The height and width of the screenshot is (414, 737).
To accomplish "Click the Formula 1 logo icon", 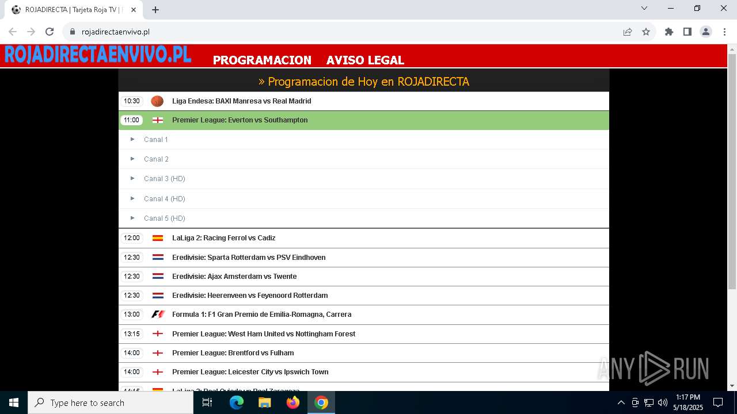I will (158, 315).
